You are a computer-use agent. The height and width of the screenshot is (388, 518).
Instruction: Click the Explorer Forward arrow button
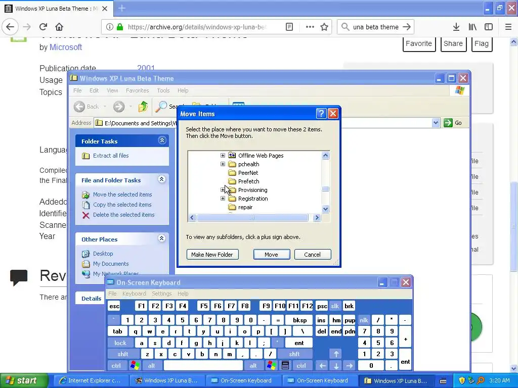119,106
